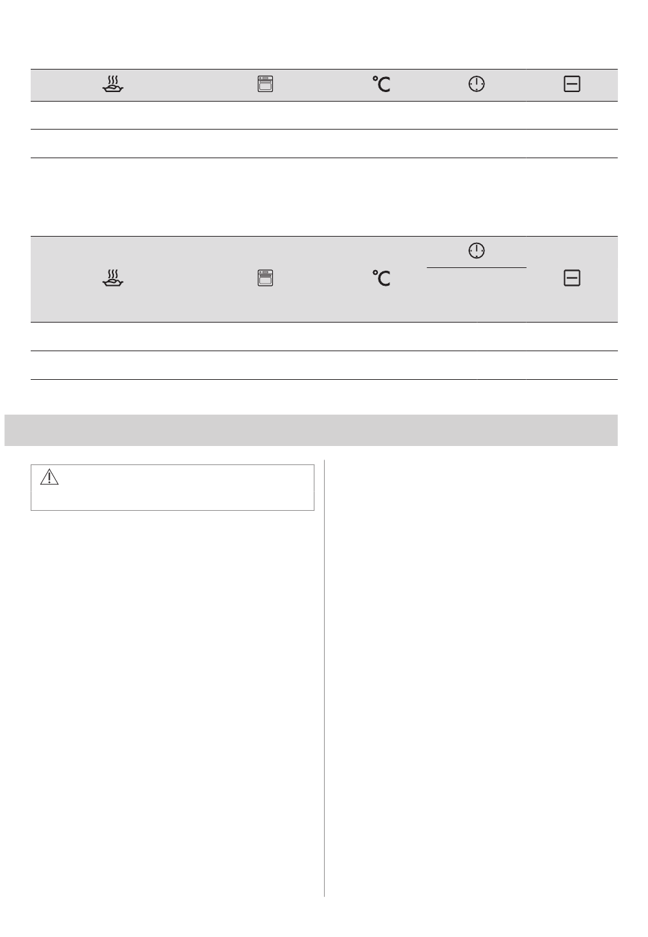Click the warning triangle icon

50,477
